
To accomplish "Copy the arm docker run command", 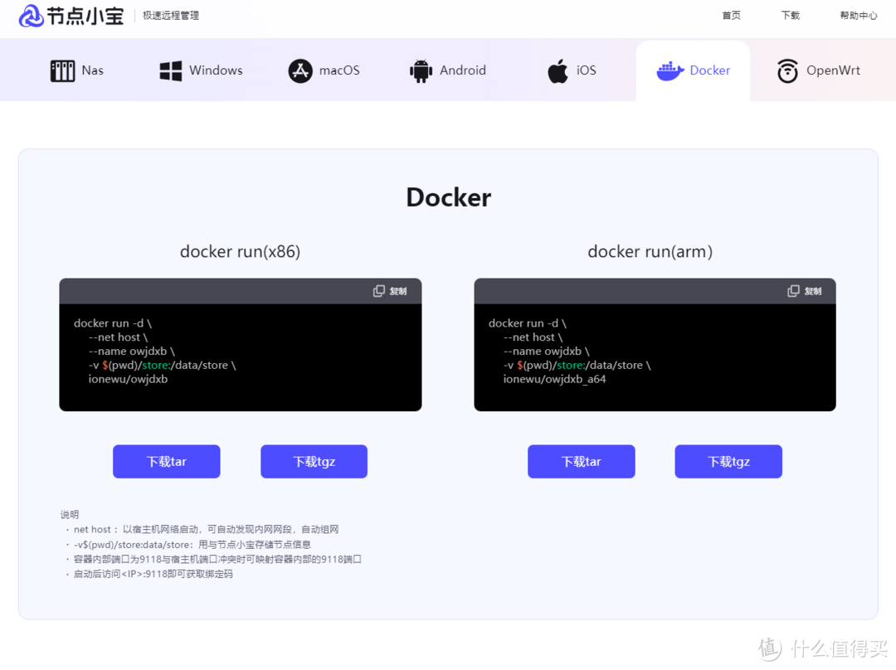I will tap(804, 291).
